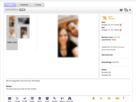Rate member with single star
The image size is (136, 102).
[101, 98]
